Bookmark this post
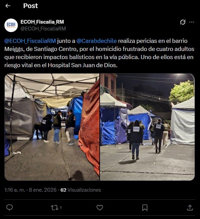Screen dimensions: 200x219 pos(145,208)
